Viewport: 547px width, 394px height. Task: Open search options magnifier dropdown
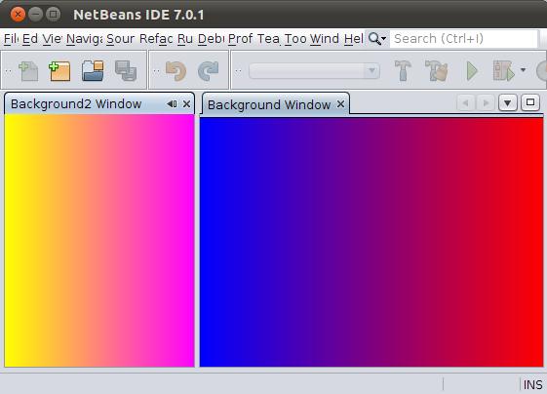point(377,38)
